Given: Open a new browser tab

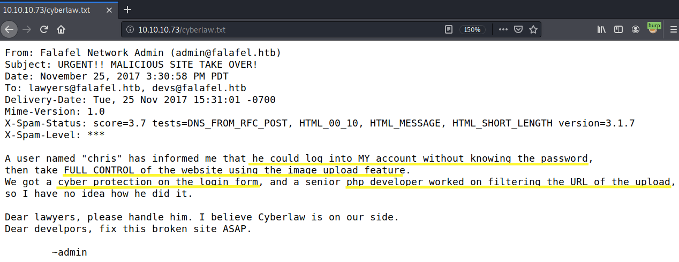Looking at the screenshot, I should tap(127, 10).
